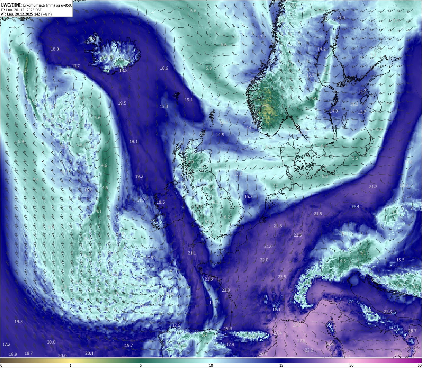This screenshot has width=422, height=368.
Task: Click the 18.5 value over Ireland
Action: pyautogui.click(x=161, y=202)
